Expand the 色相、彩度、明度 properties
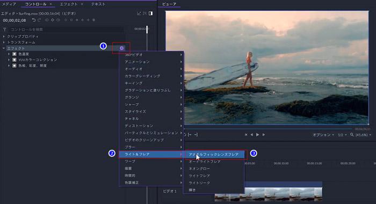 pyautogui.click(x=9, y=65)
